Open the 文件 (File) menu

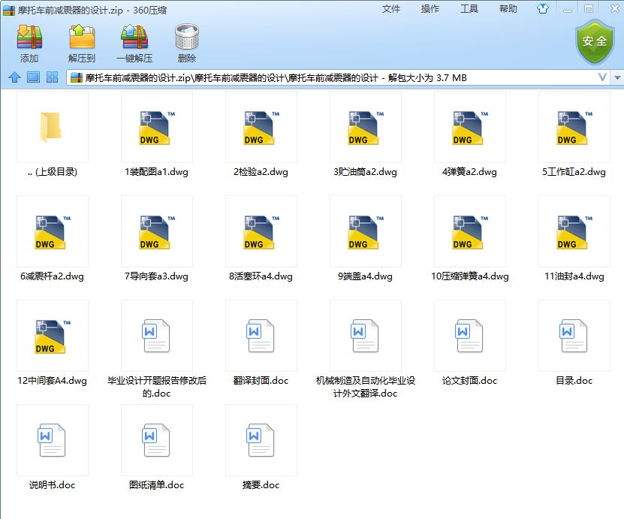click(391, 9)
